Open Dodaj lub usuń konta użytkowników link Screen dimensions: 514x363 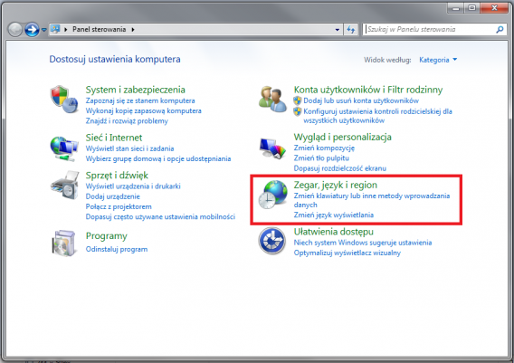tap(361, 100)
